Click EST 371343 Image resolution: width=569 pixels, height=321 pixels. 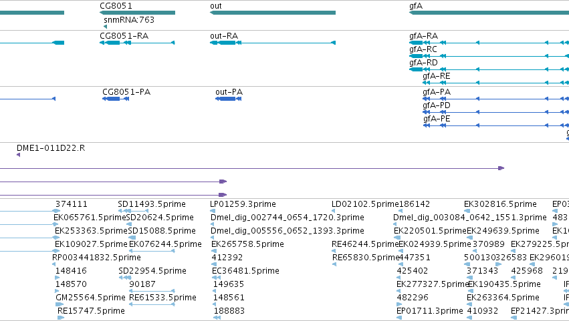[482, 272]
